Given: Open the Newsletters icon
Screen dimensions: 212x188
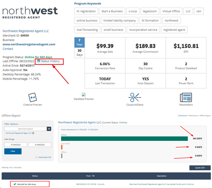Looking at the screenshot, I should [x=186, y=97].
